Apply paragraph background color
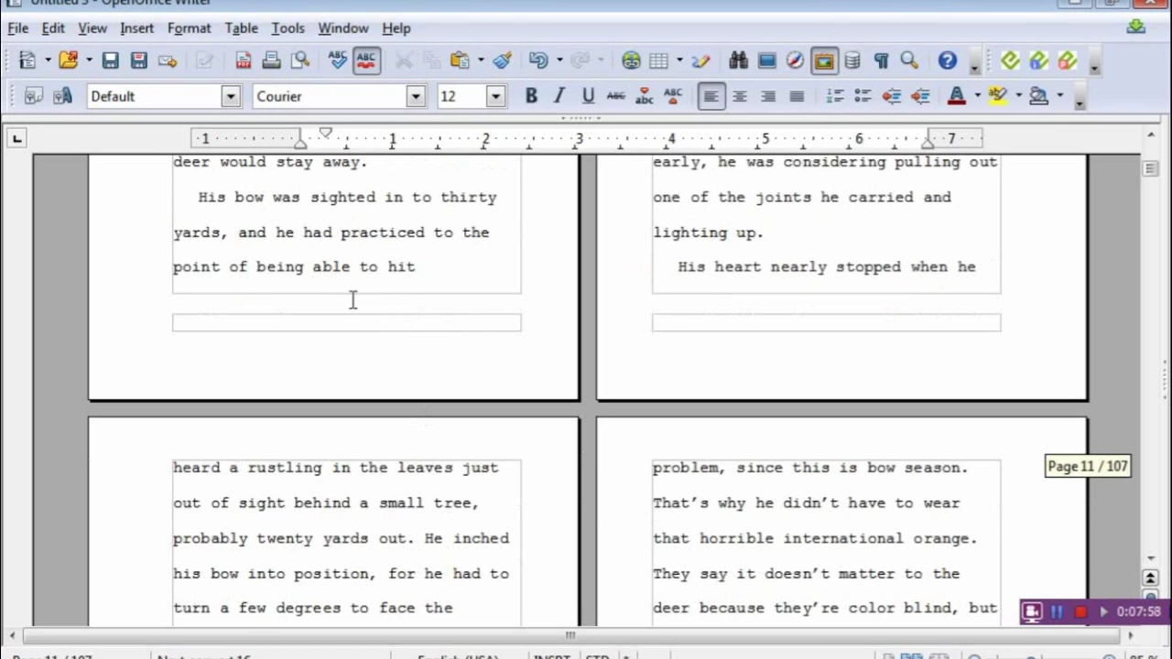Image resolution: width=1172 pixels, height=659 pixels. (x=1039, y=96)
